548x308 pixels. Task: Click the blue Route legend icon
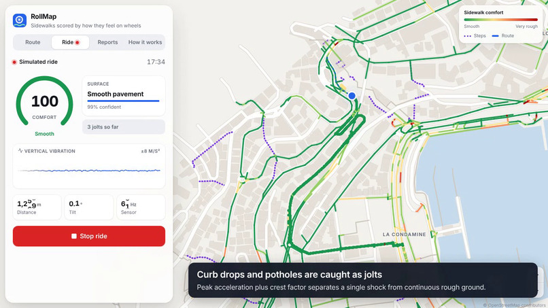tap(495, 36)
